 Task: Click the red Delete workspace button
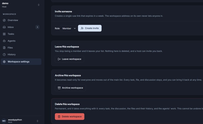(70, 116)
